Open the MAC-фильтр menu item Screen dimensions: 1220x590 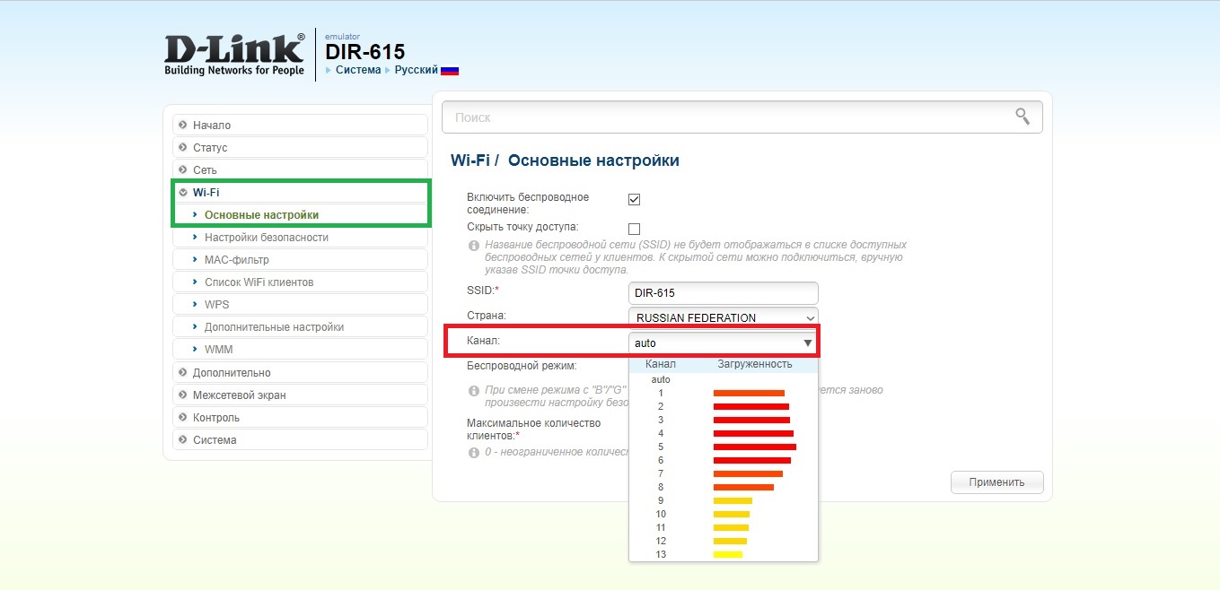pos(236,260)
